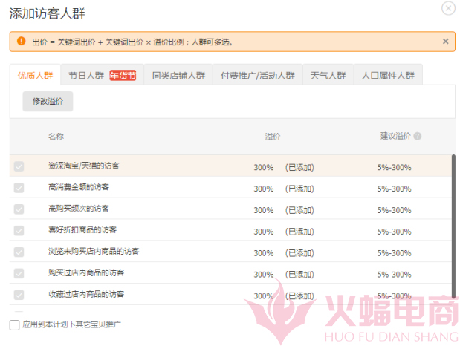Open the 人口属性人群 tab
This screenshot has width=460, height=346.
387,75
